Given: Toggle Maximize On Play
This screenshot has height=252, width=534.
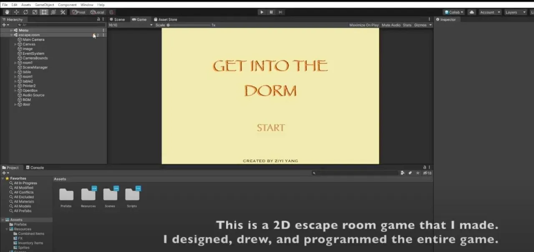Looking at the screenshot, I should click(364, 25).
